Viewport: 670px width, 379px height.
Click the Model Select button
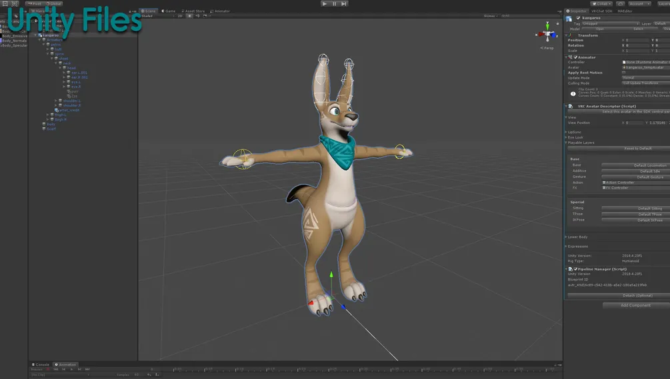pyautogui.click(x=639, y=29)
